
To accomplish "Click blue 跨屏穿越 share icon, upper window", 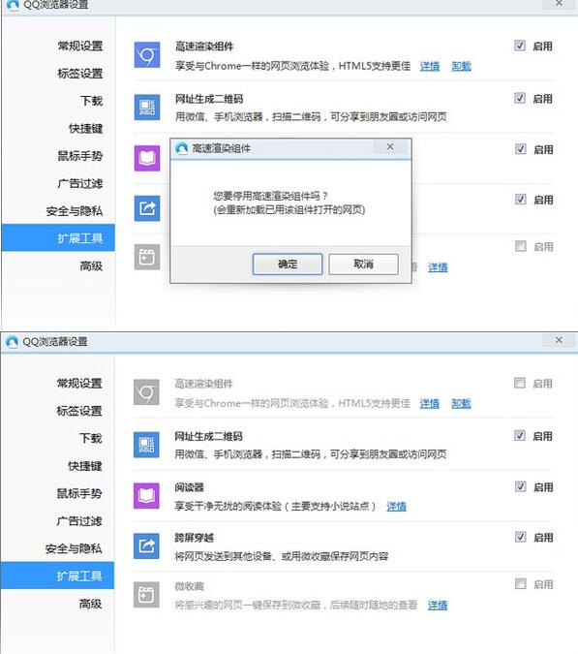I will (147, 208).
